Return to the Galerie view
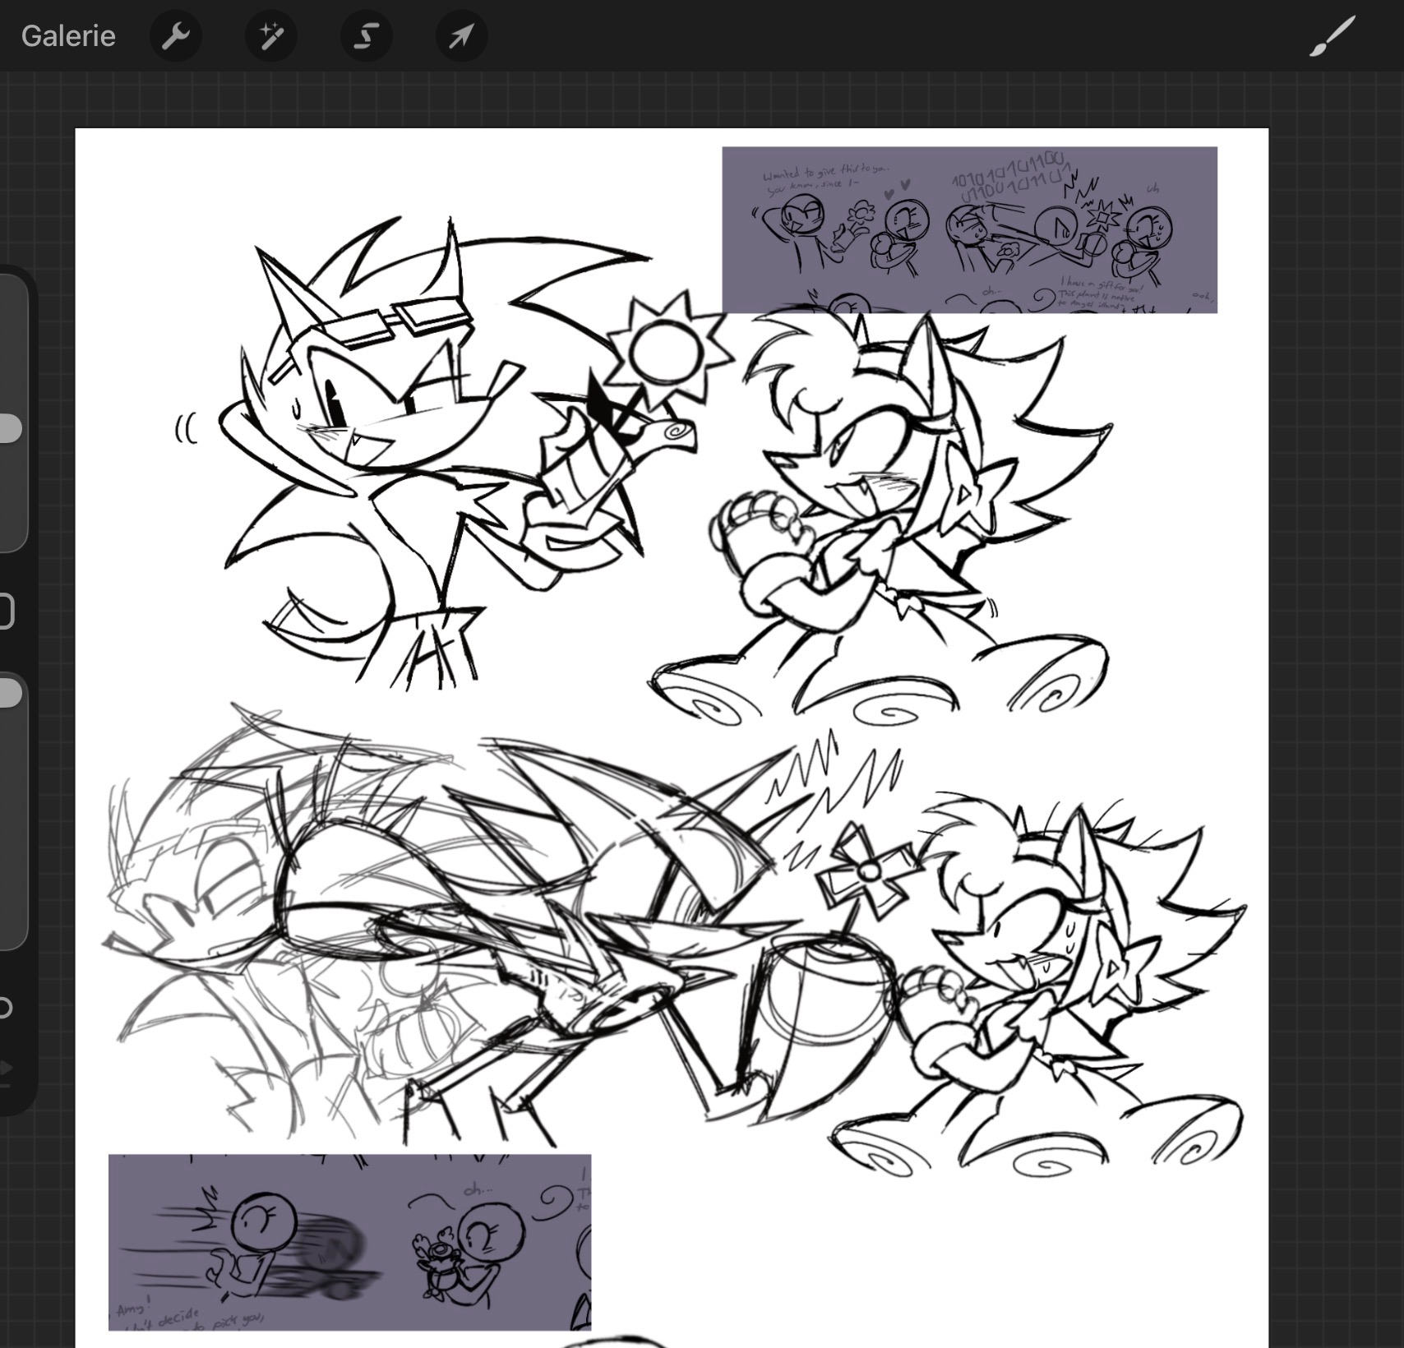Viewport: 1404px width, 1348px height. click(x=68, y=36)
